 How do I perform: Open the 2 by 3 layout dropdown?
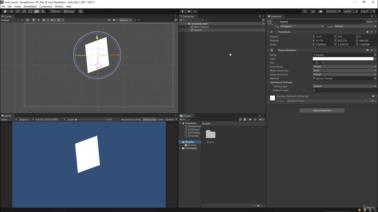(x=367, y=11)
